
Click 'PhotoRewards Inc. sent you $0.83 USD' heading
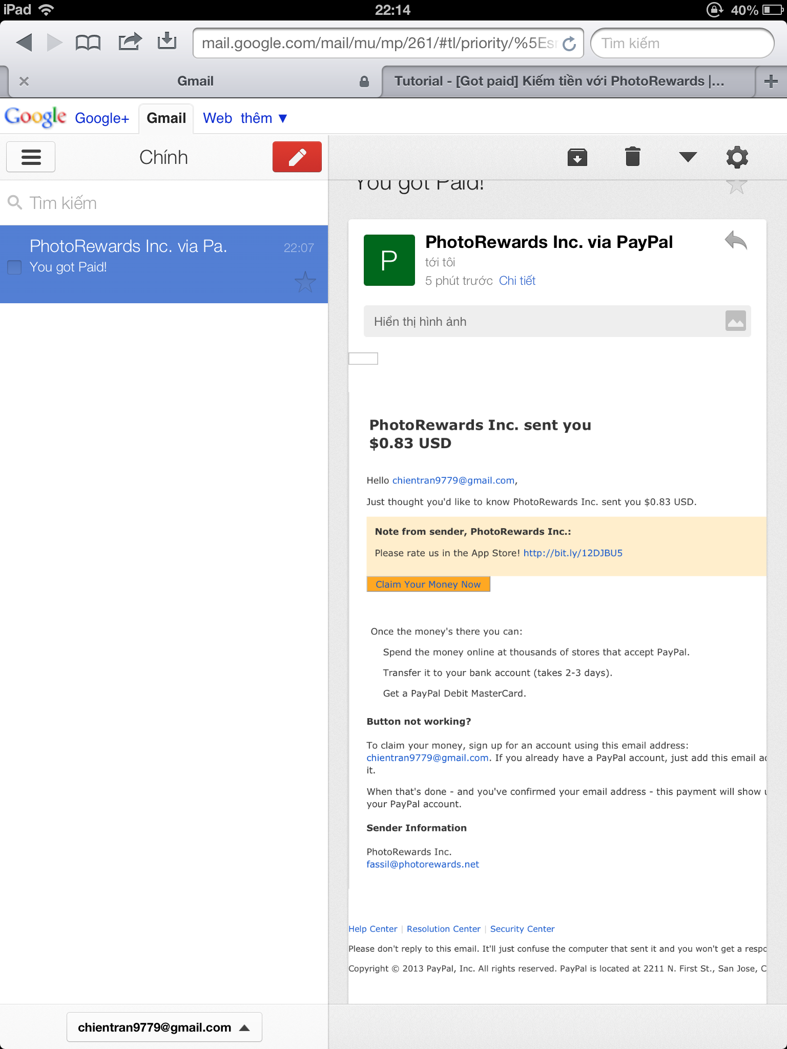[480, 434]
